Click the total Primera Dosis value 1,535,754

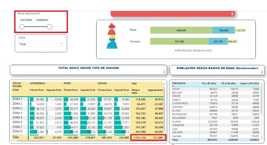coord(139,137)
